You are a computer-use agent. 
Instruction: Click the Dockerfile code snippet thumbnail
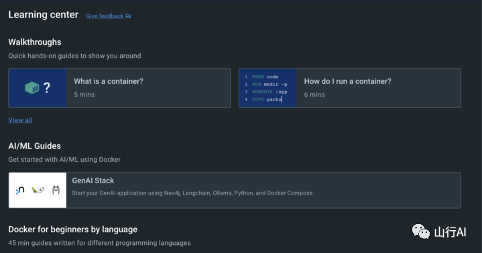pyautogui.click(x=267, y=88)
